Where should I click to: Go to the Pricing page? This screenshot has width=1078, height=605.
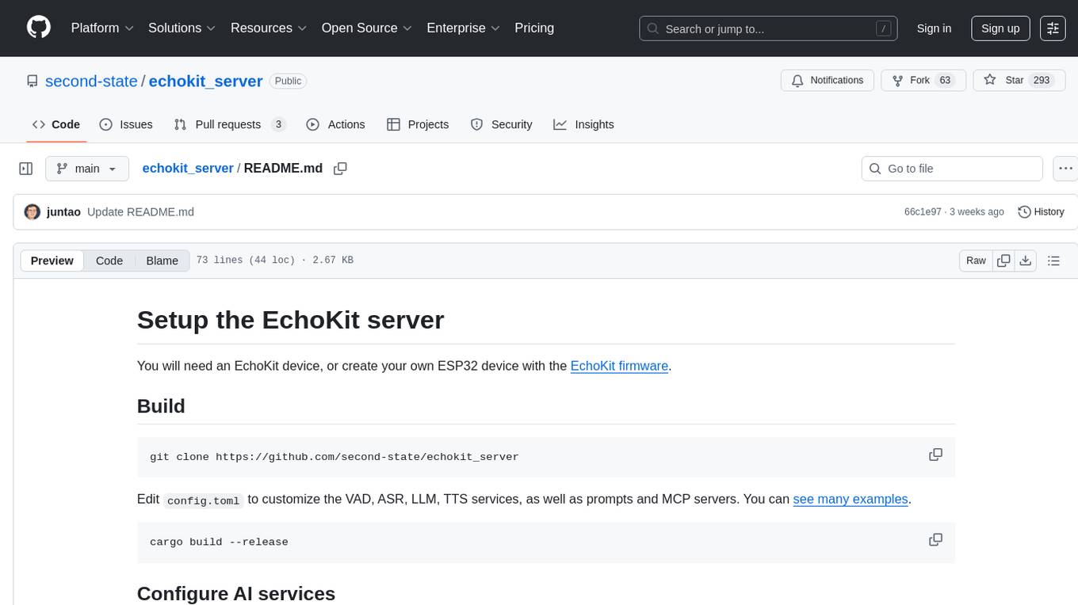[x=534, y=28]
